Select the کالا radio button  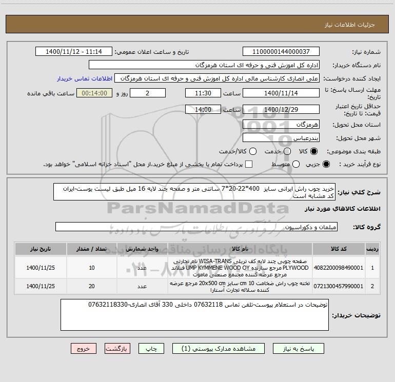click(314, 151)
